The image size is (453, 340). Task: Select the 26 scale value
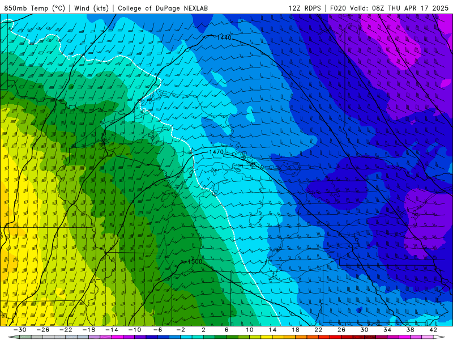click(341, 330)
